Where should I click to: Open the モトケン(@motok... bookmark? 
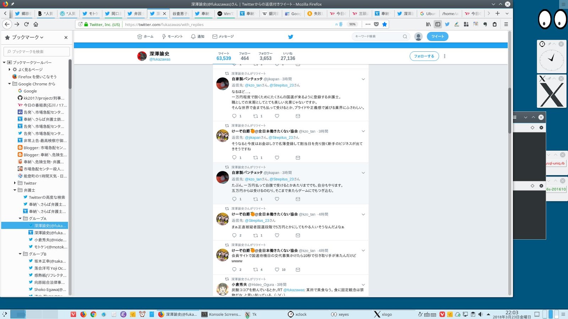coord(48,247)
